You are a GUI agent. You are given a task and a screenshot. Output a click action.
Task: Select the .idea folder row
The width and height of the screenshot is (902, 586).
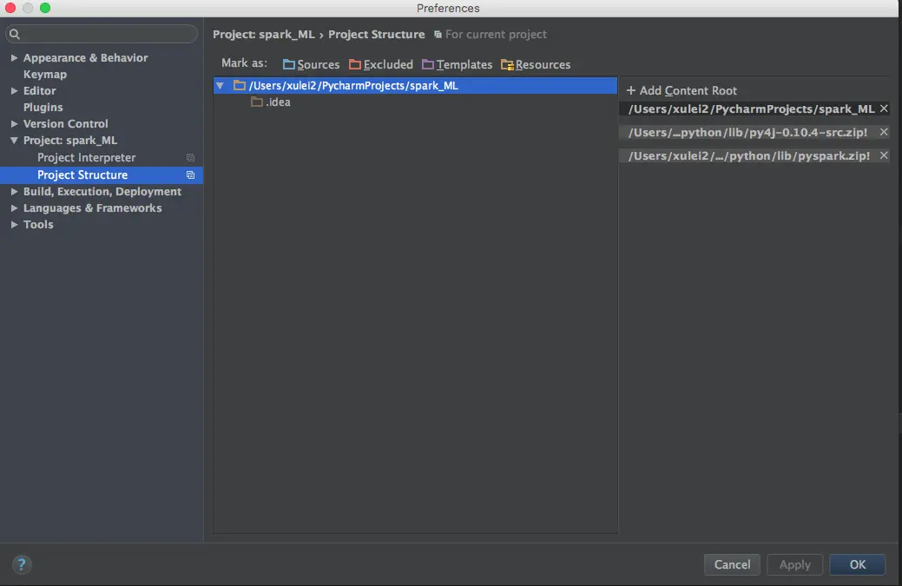(415, 102)
